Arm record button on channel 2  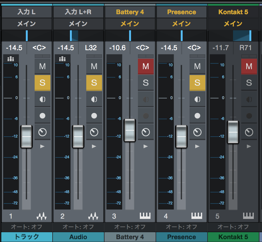pyautogui.click(x=94, y=116)
